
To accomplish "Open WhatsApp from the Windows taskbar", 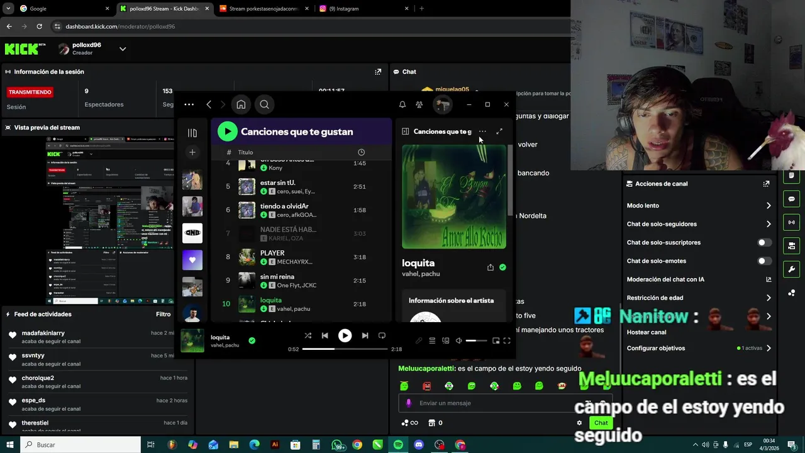I will [337, 445].
